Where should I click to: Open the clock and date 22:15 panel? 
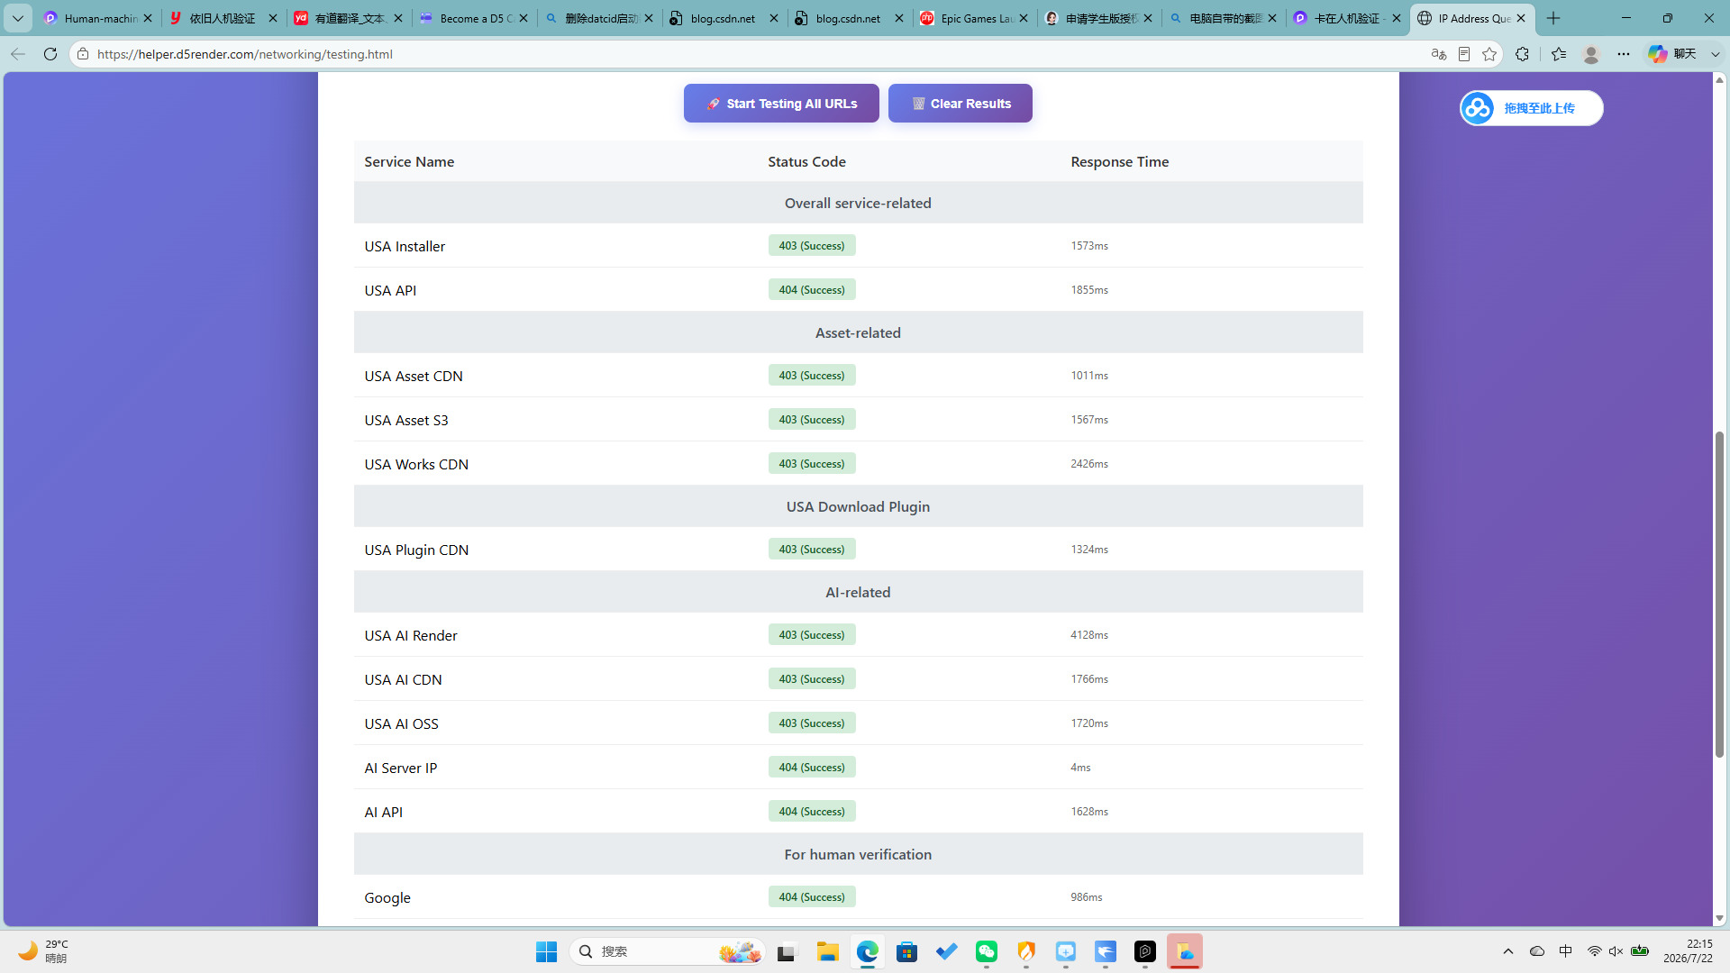[1688, 951]
